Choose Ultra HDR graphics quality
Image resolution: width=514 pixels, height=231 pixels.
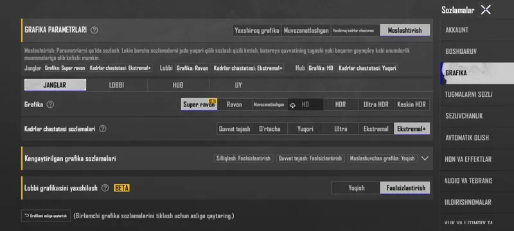coord(376,105)
